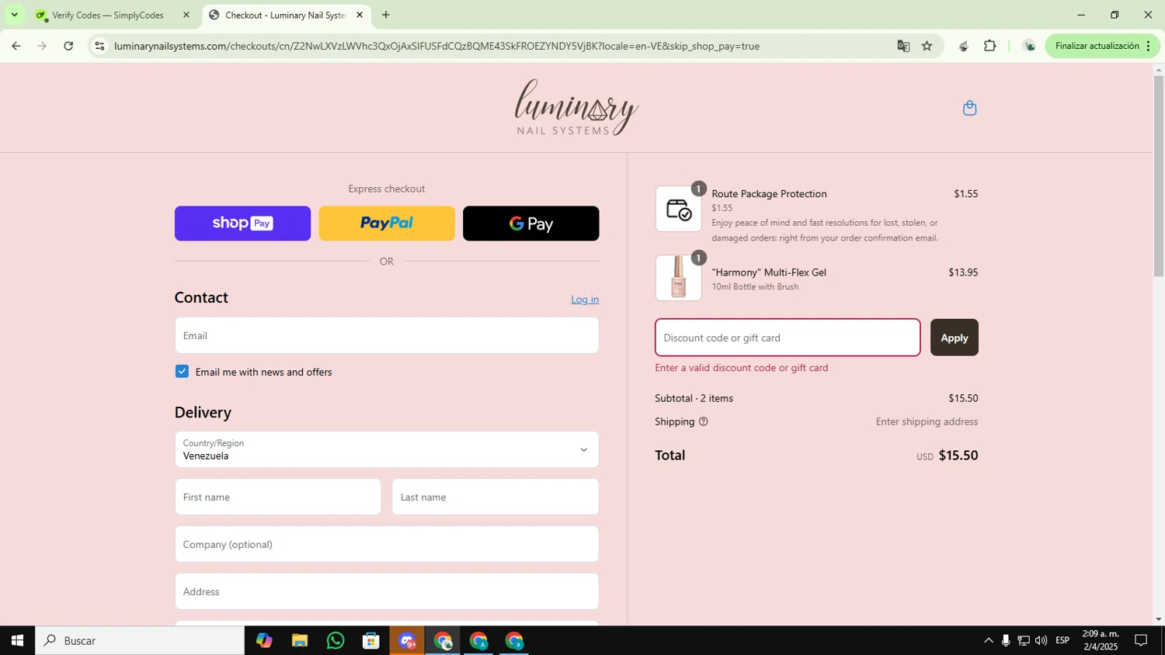Viewport: 1165px width, 655px height.
Task: Open the notification center icon
Action: 1141,640
